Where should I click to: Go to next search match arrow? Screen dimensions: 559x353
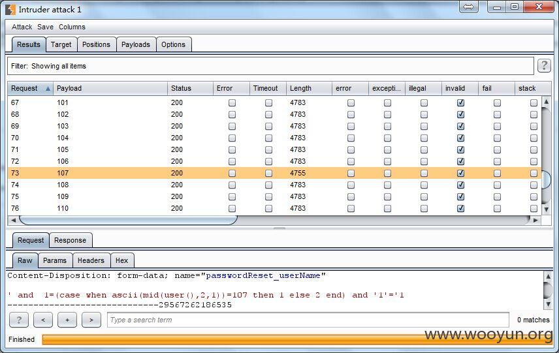pyautogui.click(x=91, y=320)
